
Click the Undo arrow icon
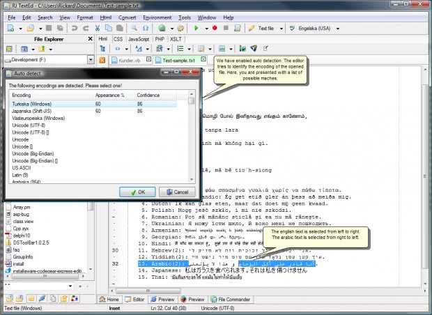75,28
